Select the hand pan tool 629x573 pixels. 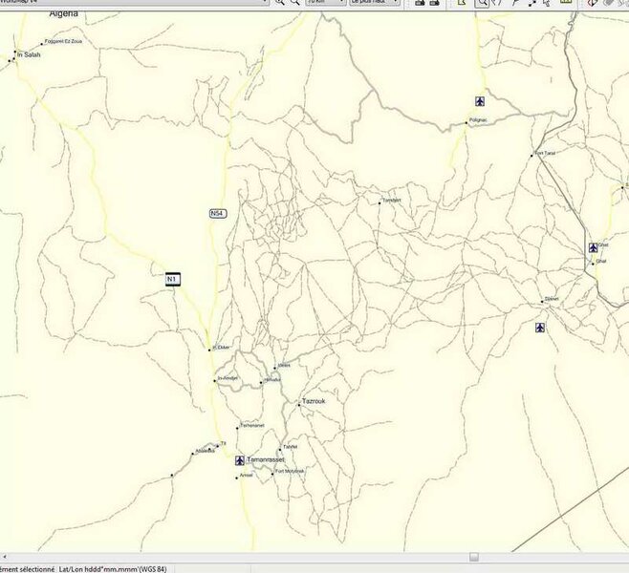coord(497,3)
